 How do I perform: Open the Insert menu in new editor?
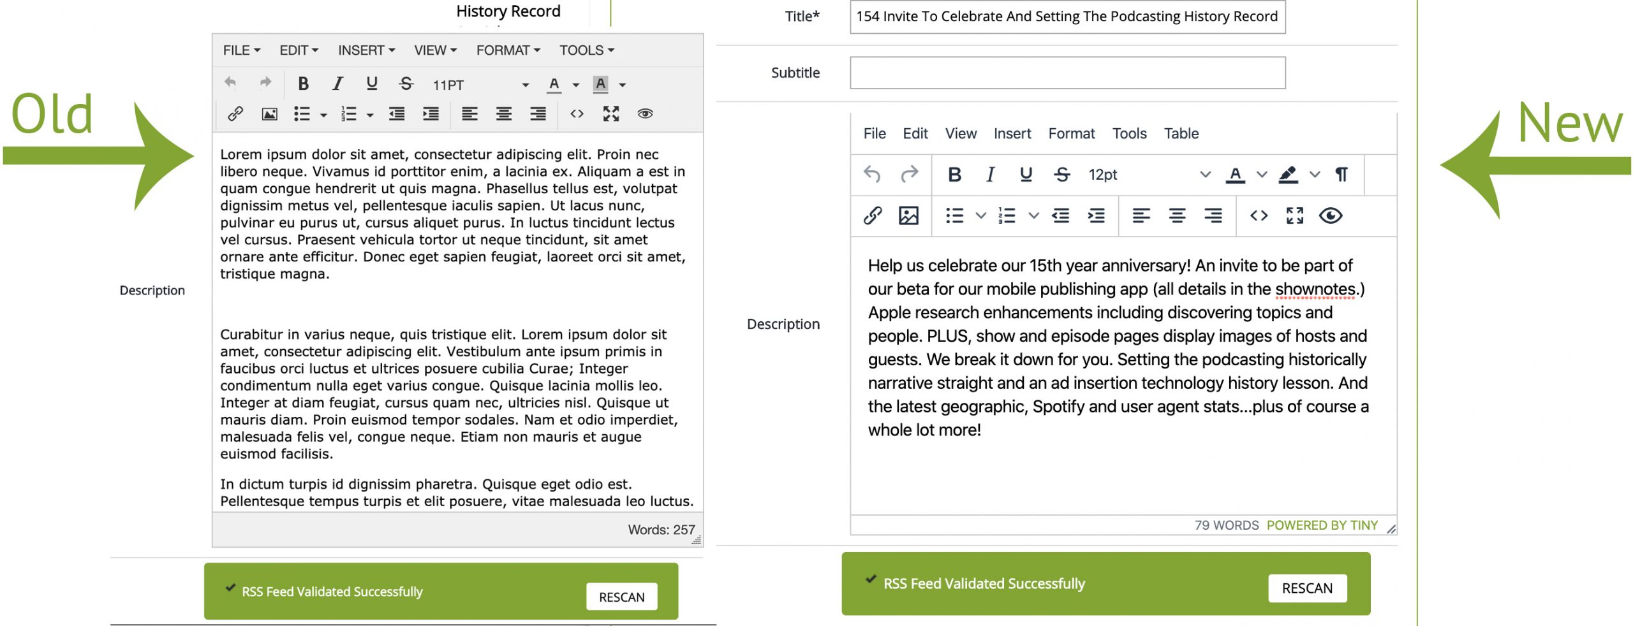click(1012, 134)
